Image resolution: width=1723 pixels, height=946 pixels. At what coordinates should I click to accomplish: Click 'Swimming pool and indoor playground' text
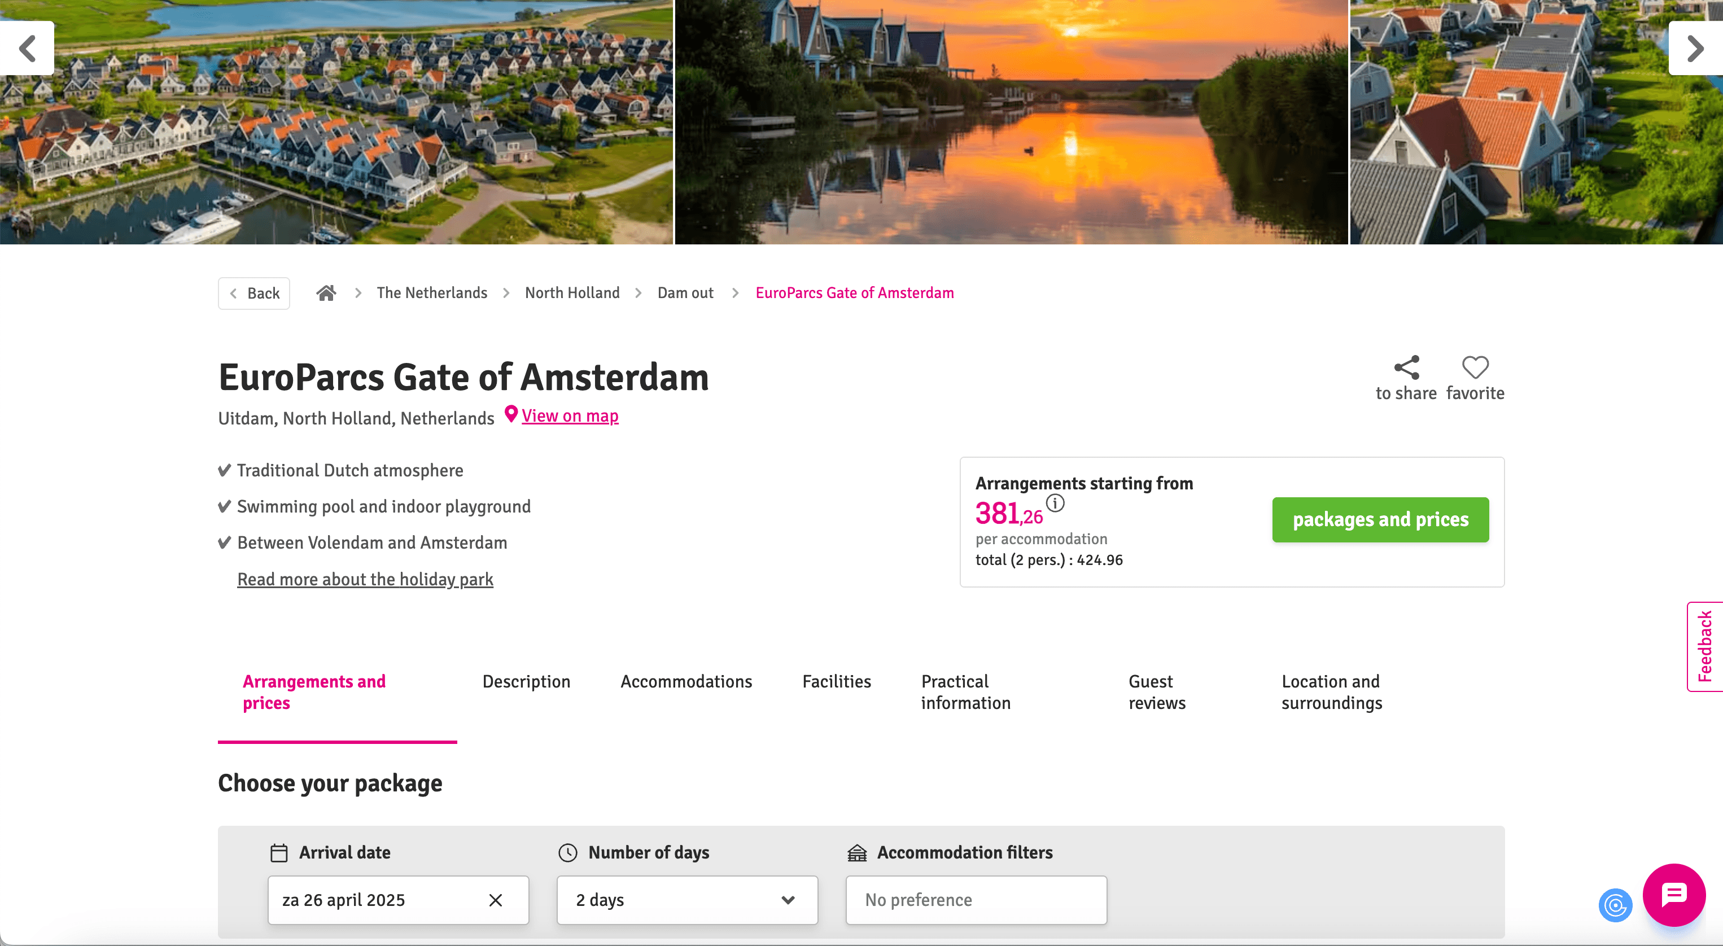point(384,507)
